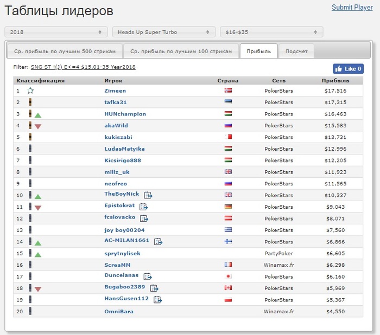This screenshot has height=335, width=380.
Task: Open player neofreo profile
Action: [x=116, y=183]
